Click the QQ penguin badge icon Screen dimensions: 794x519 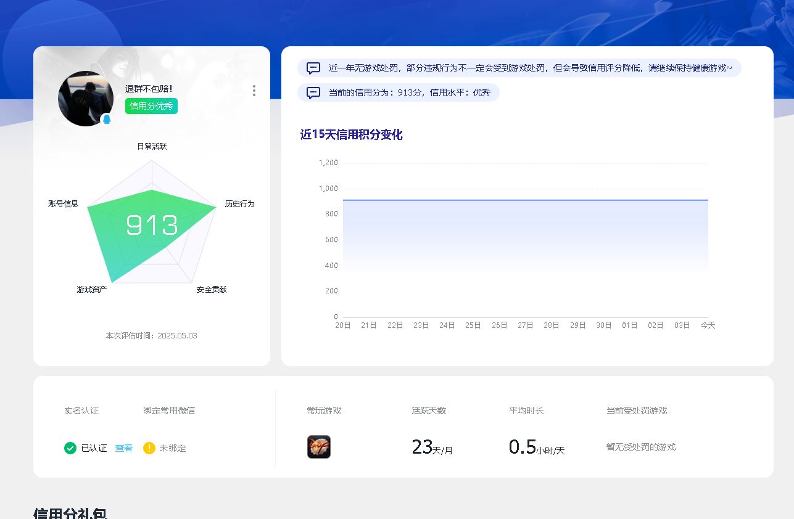(x=107, y=119)
